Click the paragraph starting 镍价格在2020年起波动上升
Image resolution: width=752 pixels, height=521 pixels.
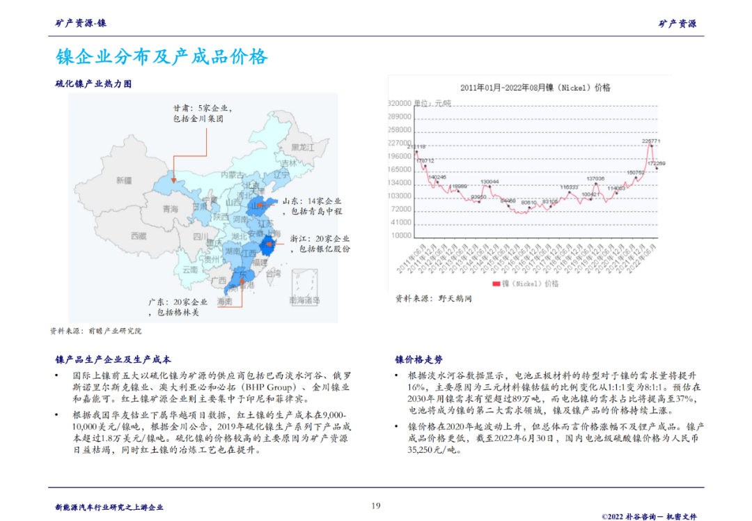(556, 438)
